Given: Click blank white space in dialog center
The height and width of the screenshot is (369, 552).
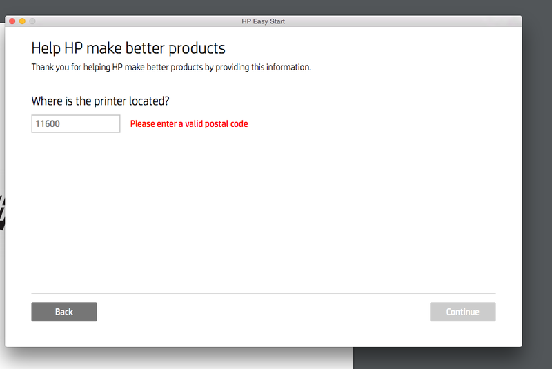Looking at the screenshot, I should 263,207.
